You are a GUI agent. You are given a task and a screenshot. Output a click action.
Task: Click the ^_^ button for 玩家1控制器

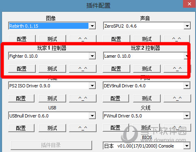pyautogui.click(x=83, y=69)
